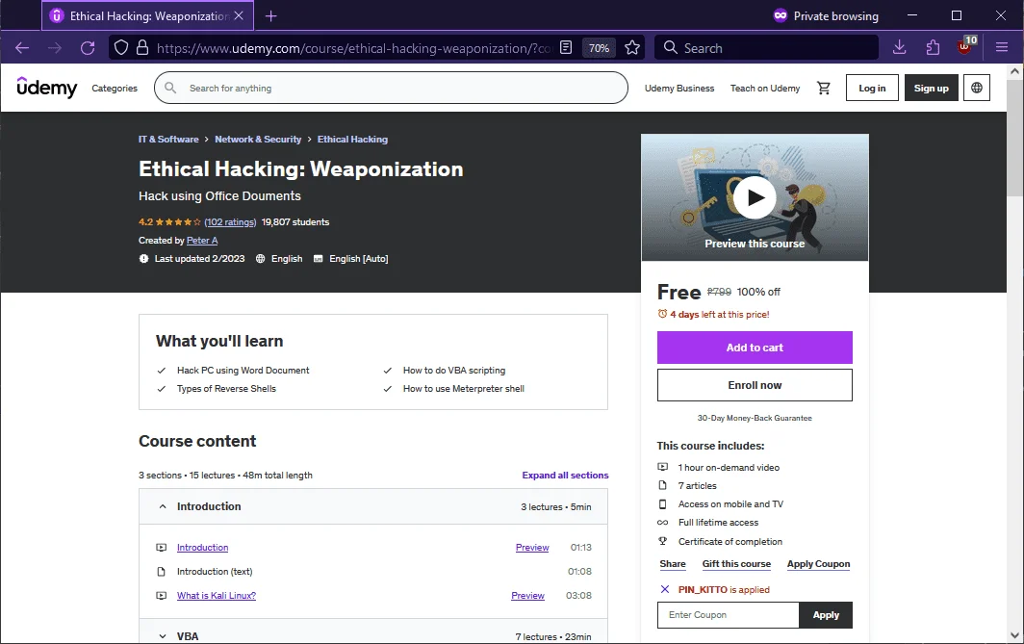Click Add to cart

(x=755, y=348)
